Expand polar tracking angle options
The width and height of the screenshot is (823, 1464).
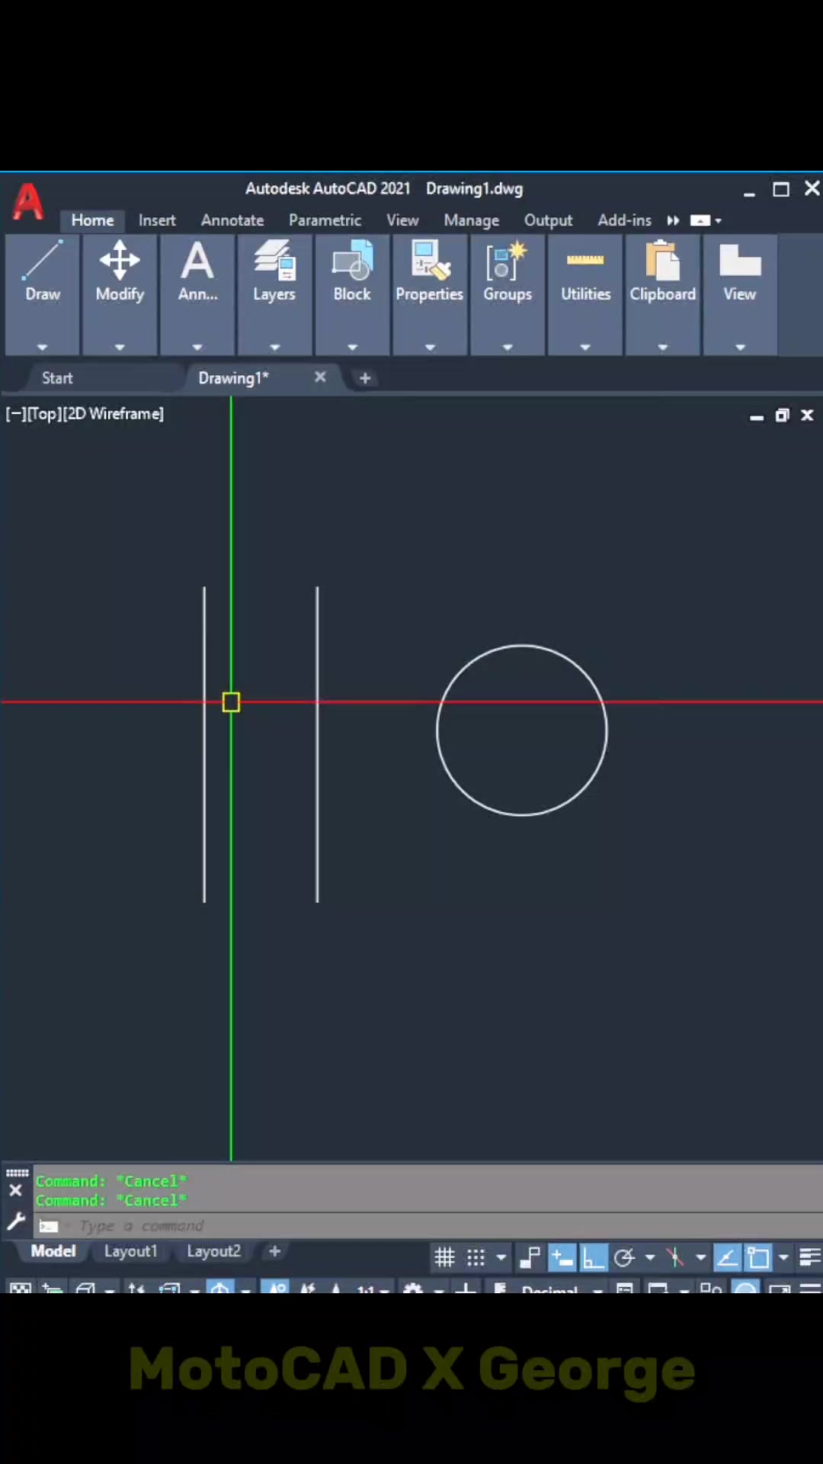point(650,1257)
